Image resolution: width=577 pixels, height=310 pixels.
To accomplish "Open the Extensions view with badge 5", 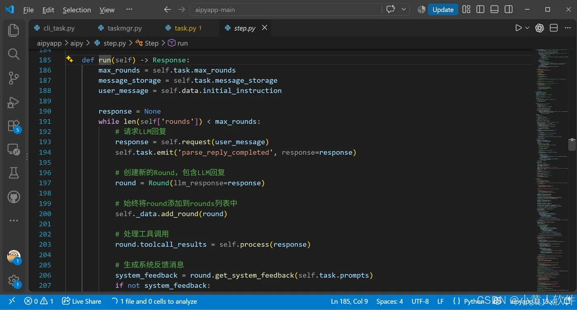I will pyautogui.click(x=14, y=126).
